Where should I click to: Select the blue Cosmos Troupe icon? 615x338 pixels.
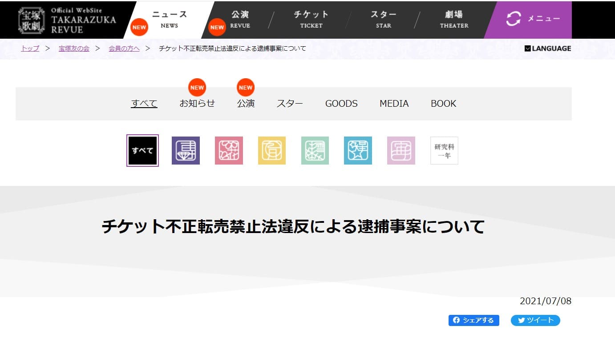tap(358, 150)
